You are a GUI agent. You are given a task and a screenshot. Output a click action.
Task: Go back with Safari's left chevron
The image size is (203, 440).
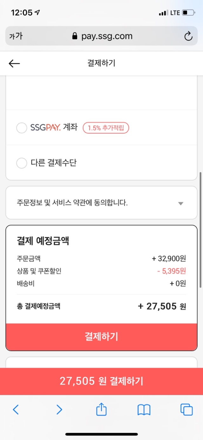[x=16, y=409]
